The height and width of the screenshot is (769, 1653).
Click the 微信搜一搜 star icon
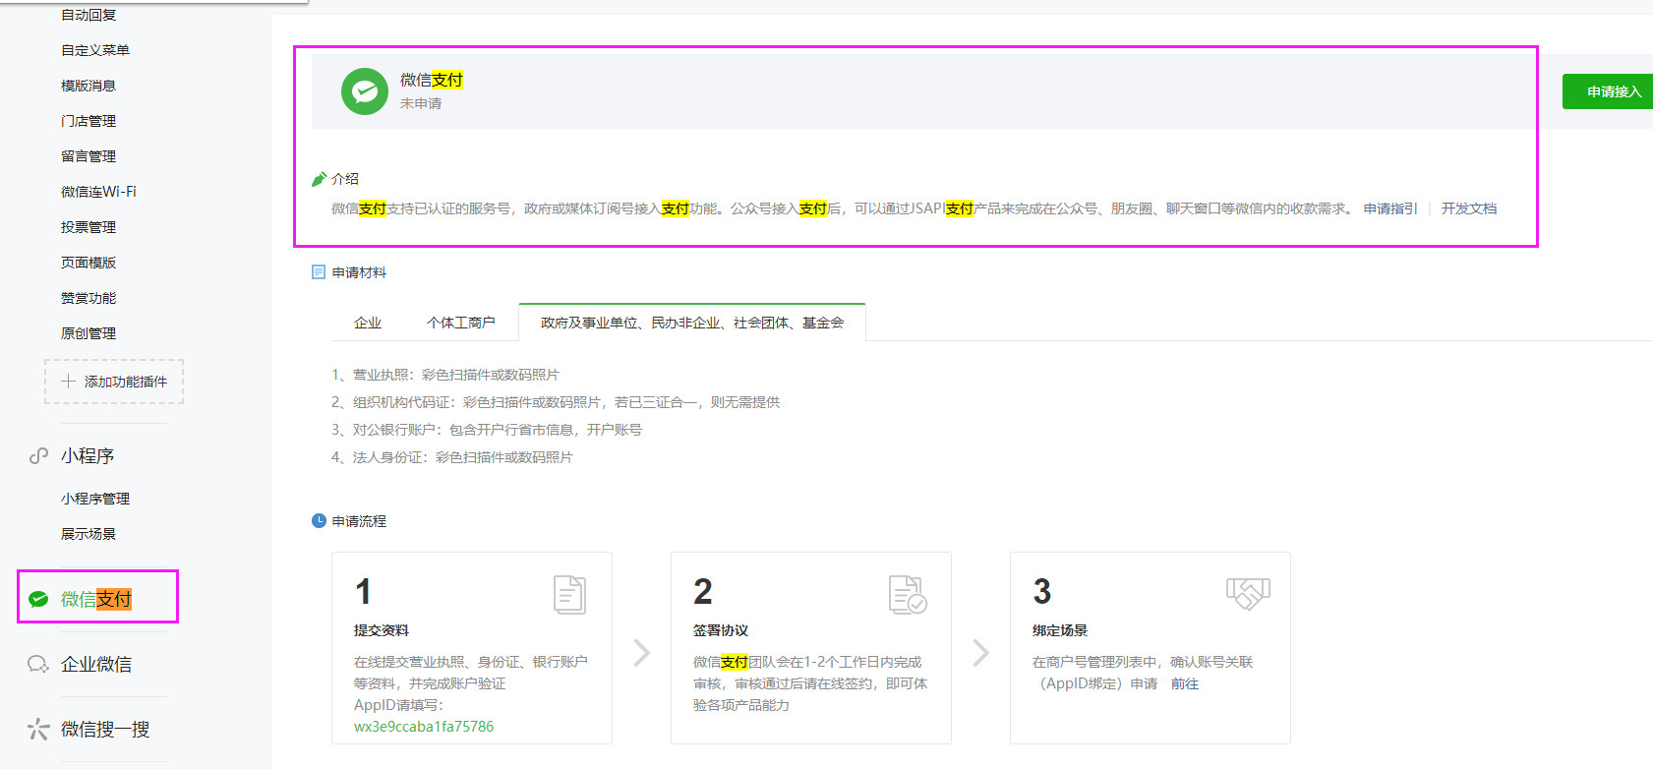(x=38, y=729)
